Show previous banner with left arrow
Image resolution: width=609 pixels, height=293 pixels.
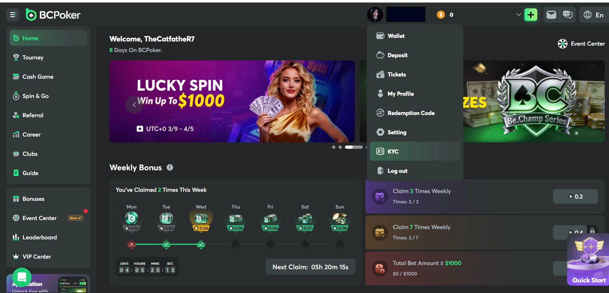click(134, 105)
